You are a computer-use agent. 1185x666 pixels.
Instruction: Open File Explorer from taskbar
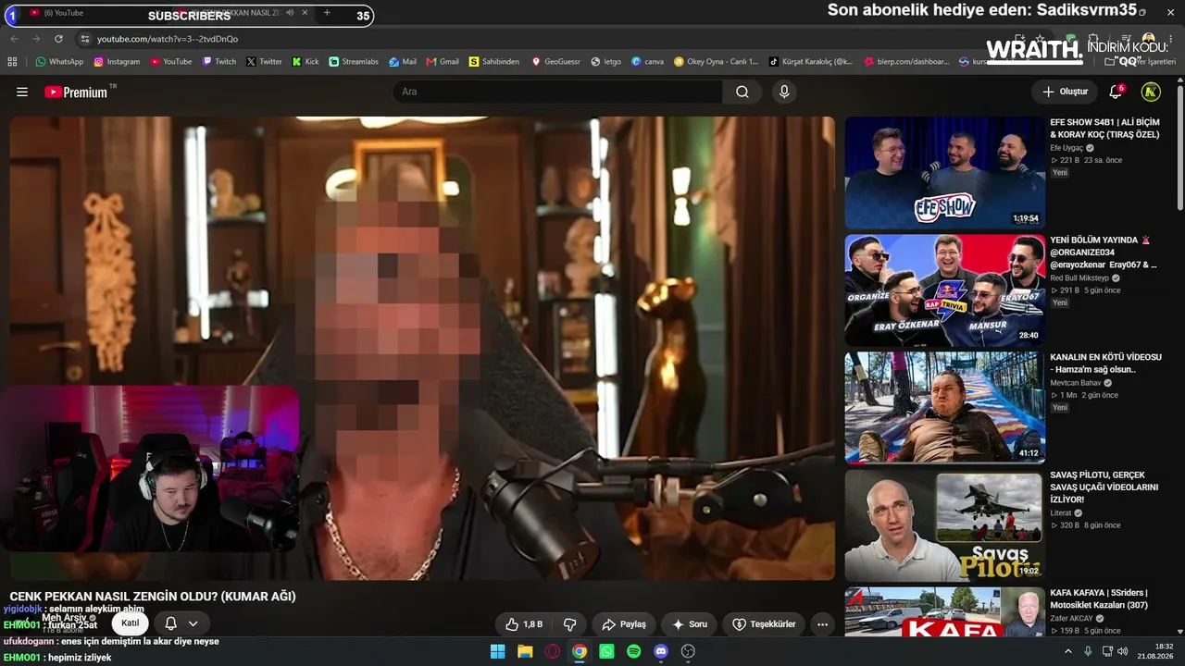(525, 651)
